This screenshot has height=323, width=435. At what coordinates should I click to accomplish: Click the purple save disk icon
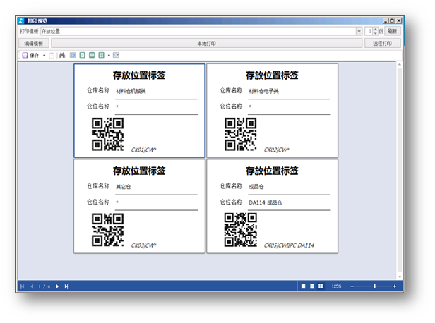coord(25,56)
